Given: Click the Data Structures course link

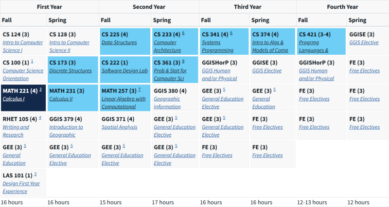Looking at the screenshot, I should [119, 43].
